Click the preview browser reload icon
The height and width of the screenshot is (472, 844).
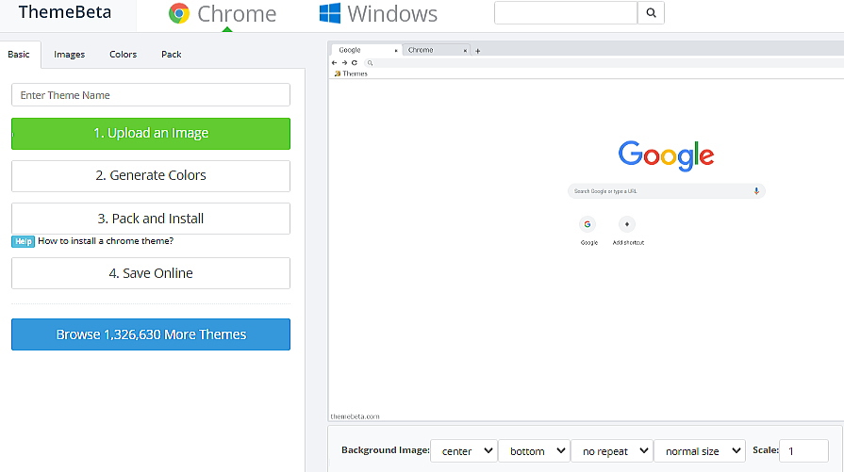(x=355, y=63)
